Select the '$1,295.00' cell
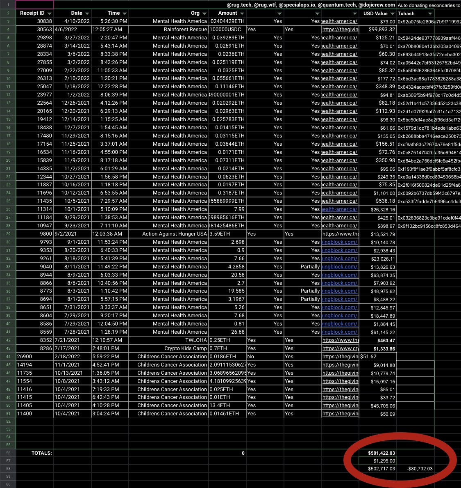 click(x=378, y=461)
